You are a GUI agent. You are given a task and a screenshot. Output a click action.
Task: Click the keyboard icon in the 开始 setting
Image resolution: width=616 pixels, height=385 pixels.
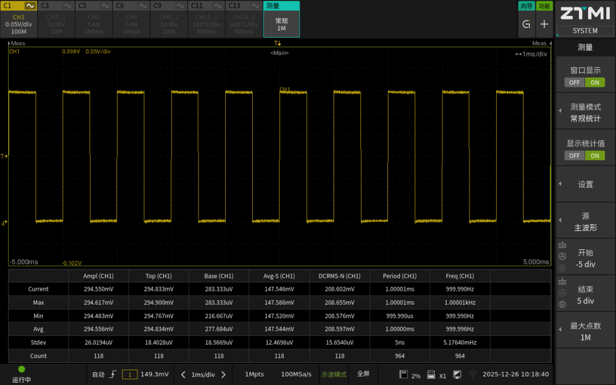562,245
